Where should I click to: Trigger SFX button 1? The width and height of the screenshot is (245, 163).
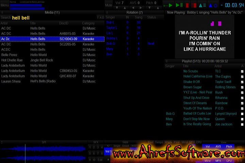pyautogui.click(x=90, y=147)
